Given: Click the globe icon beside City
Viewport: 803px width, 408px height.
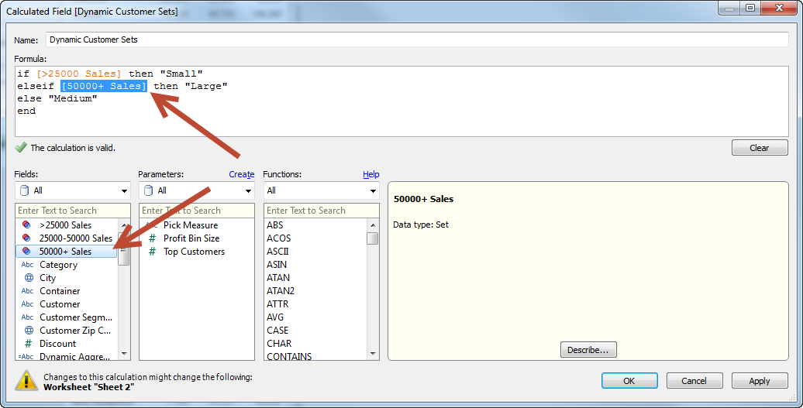Looking at the screenshot, I should pyautogui.click(x=28, y=278).
